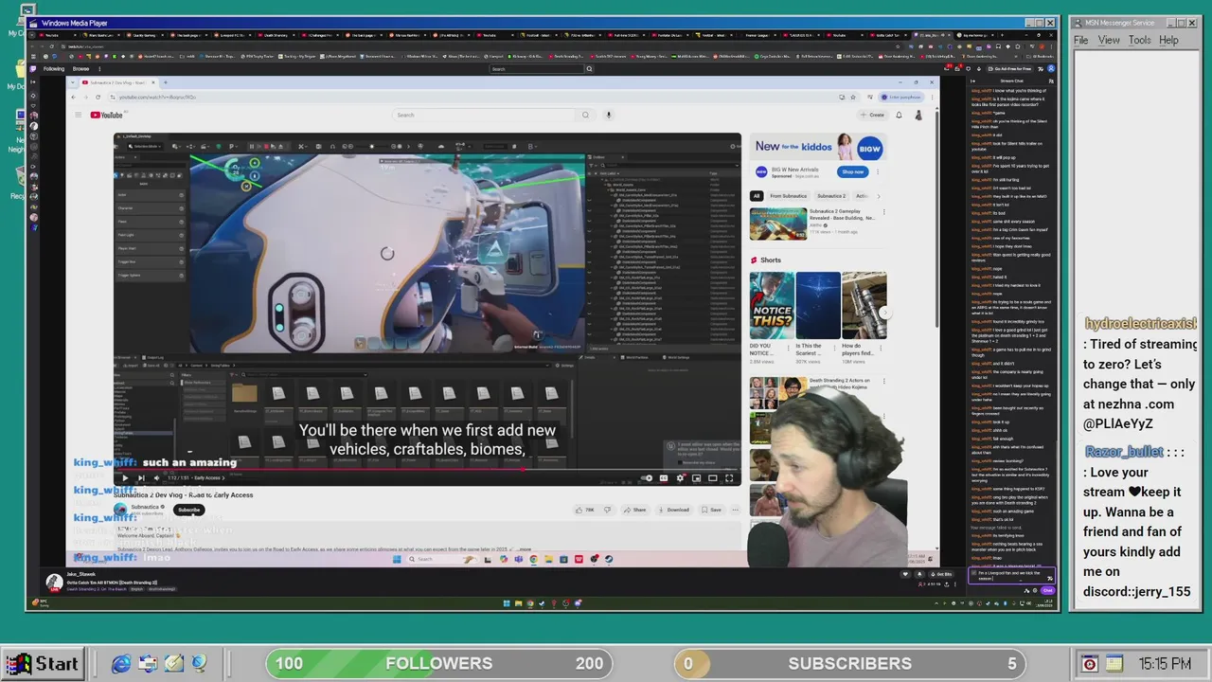
Task: Go back in the Chrome browser
Action: (74, 97)
